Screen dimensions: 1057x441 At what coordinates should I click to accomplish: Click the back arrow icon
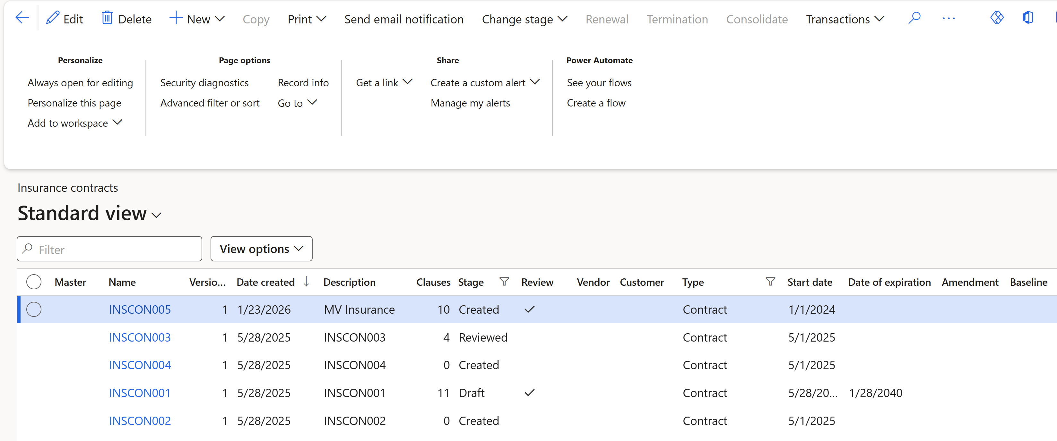(x=22, y=18)
